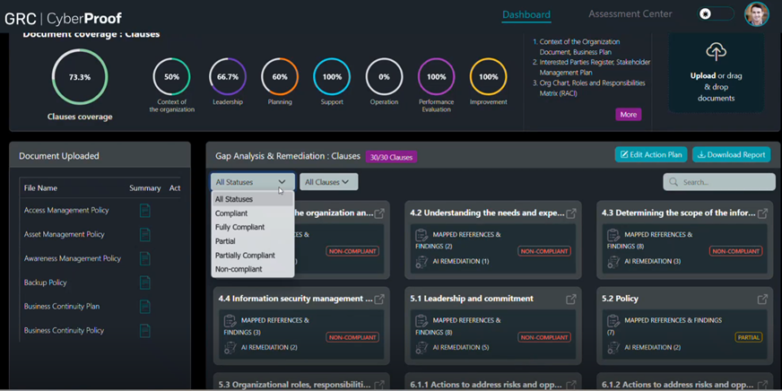Click AI remediation icon in clause 4.2
This screenshot has height=391, width=782.
pyautogui.click(x=421, y=261)
